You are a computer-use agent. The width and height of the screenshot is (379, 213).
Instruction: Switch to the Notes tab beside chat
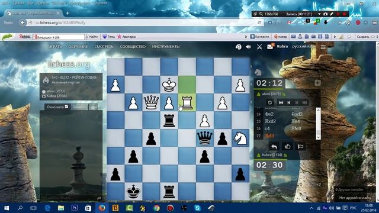[79, 107]
